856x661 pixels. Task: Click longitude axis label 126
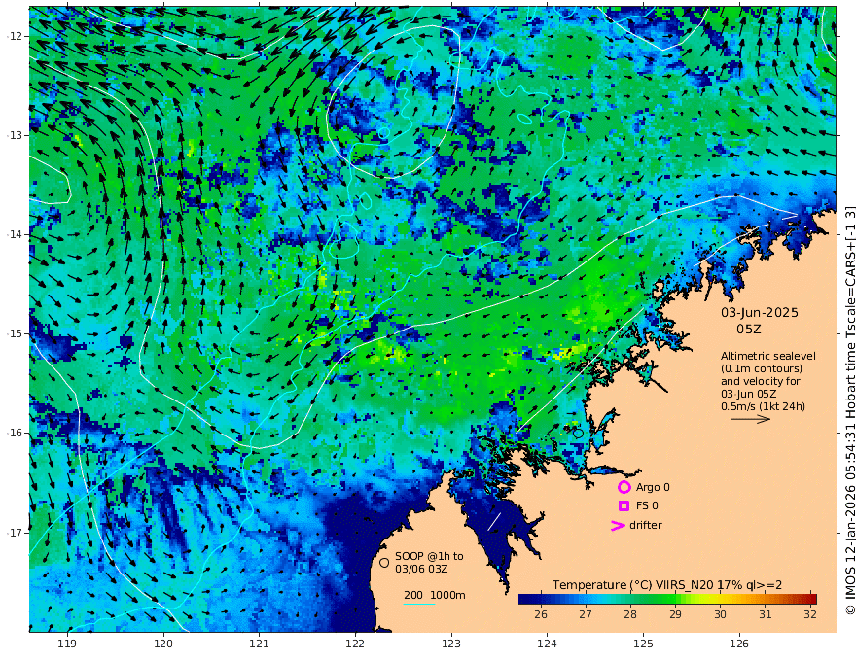[739, 644]
